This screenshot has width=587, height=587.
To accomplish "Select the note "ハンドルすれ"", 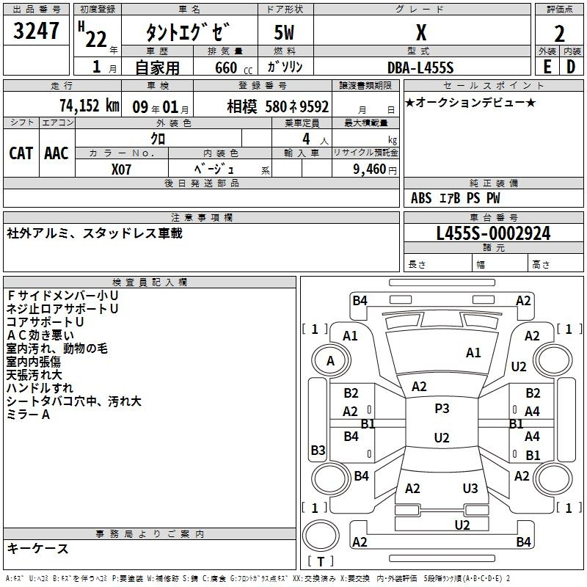I will [x=40, y=388].
